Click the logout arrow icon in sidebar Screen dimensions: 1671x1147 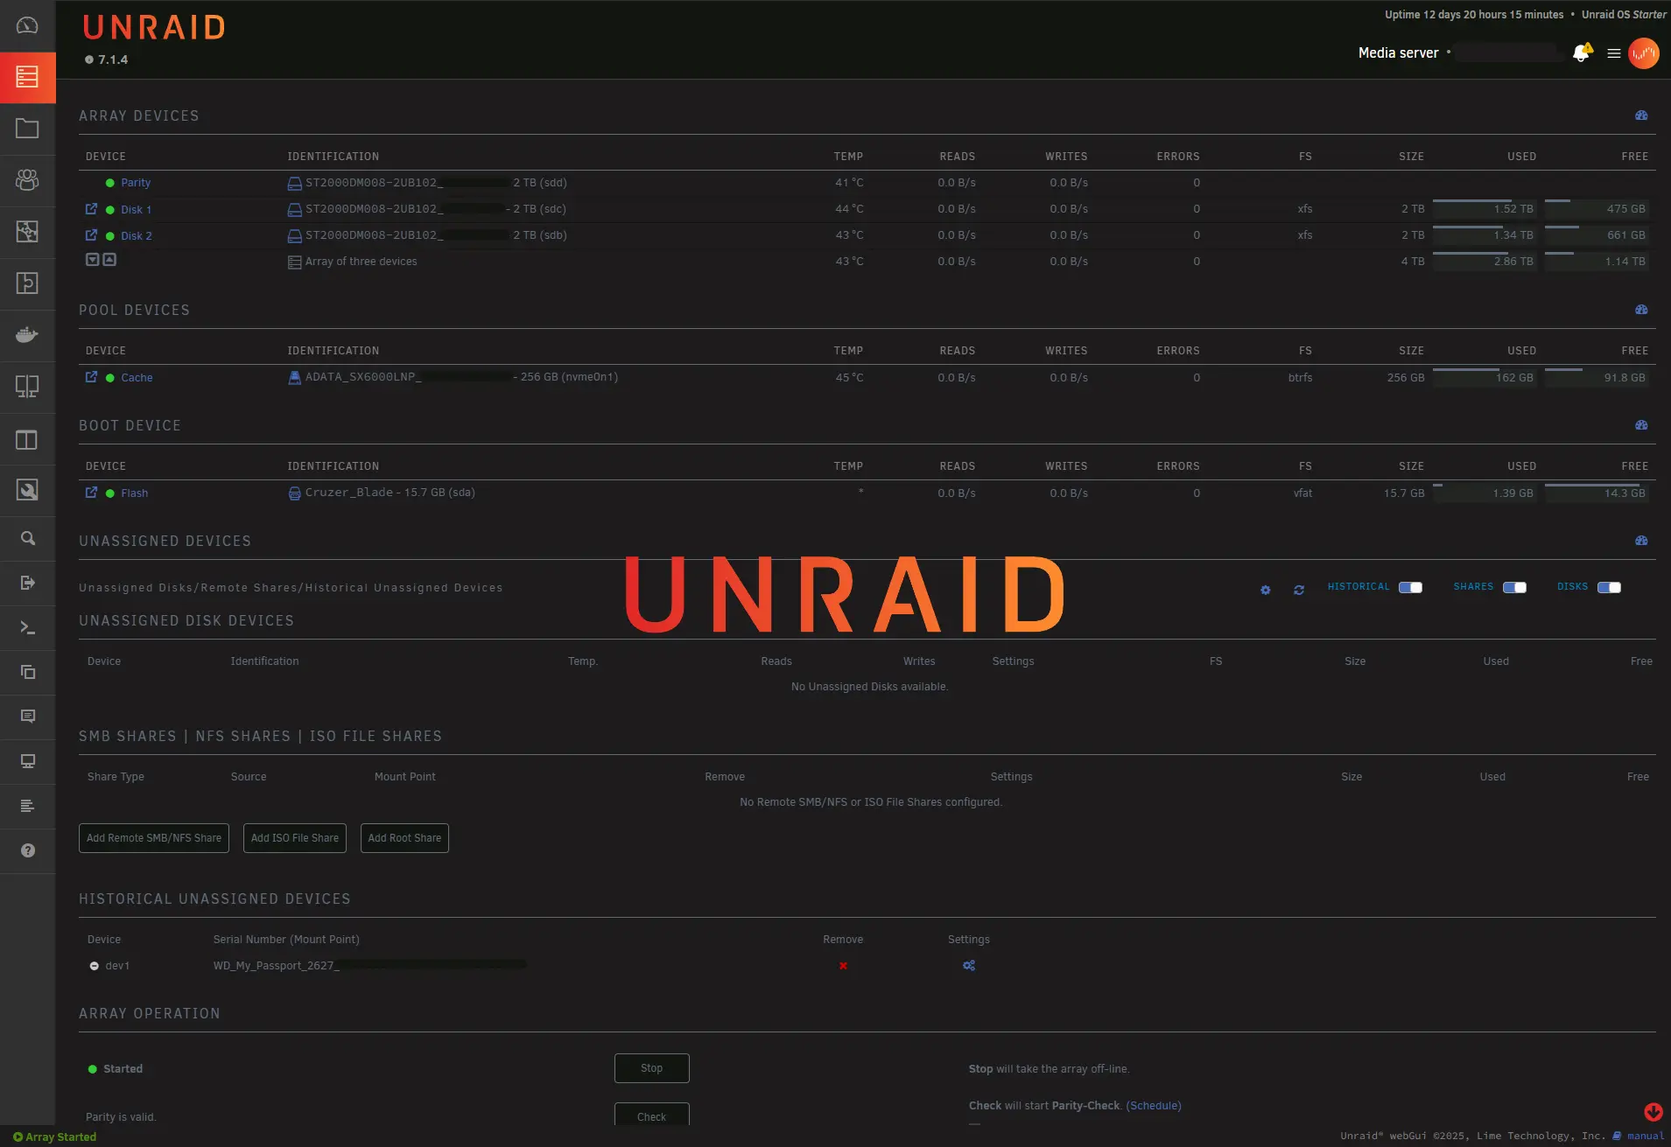coord(28,583)
